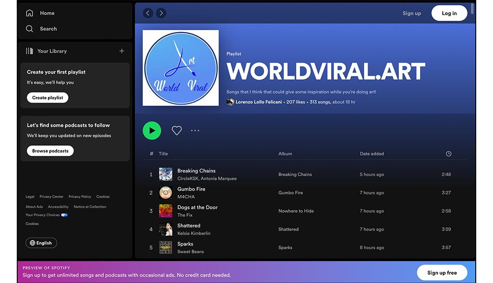Click the Gumbo Fire track artwork
The height and width of the screenshot is (283, 493).
coord(166,193)
